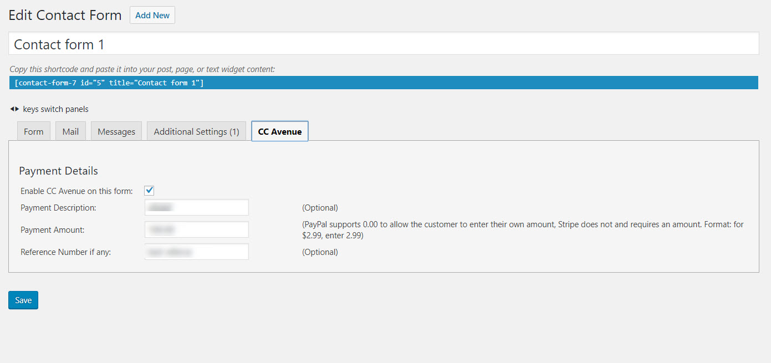771x363 pixels.
Task: Click the 'Edit Contact Form' page heading
Action: click(x=65, y=16)
